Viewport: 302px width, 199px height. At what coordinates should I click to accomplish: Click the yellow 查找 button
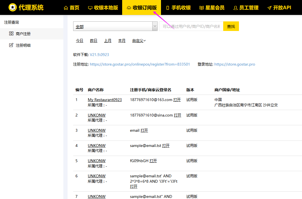click(x=231, y=26)
